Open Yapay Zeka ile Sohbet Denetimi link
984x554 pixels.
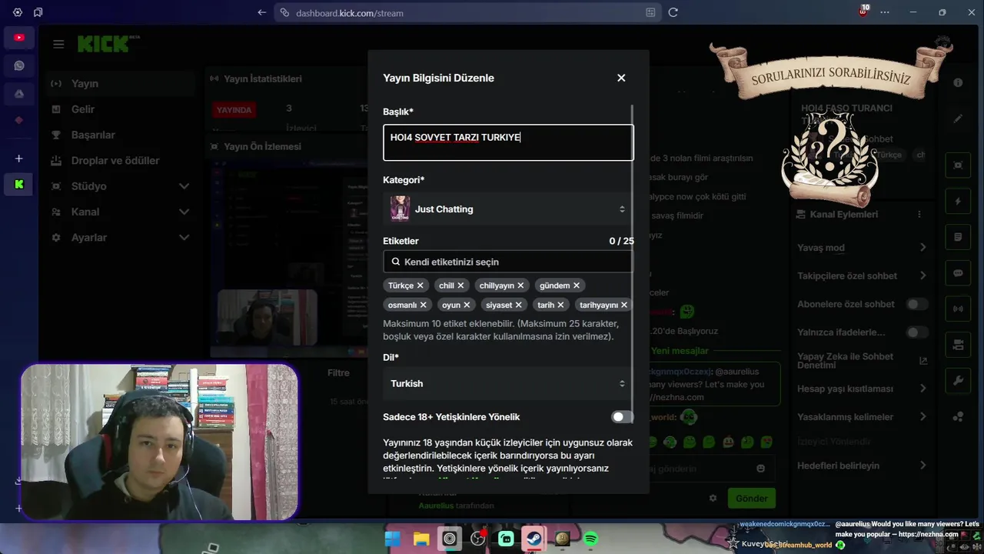(x=863, y=361)
